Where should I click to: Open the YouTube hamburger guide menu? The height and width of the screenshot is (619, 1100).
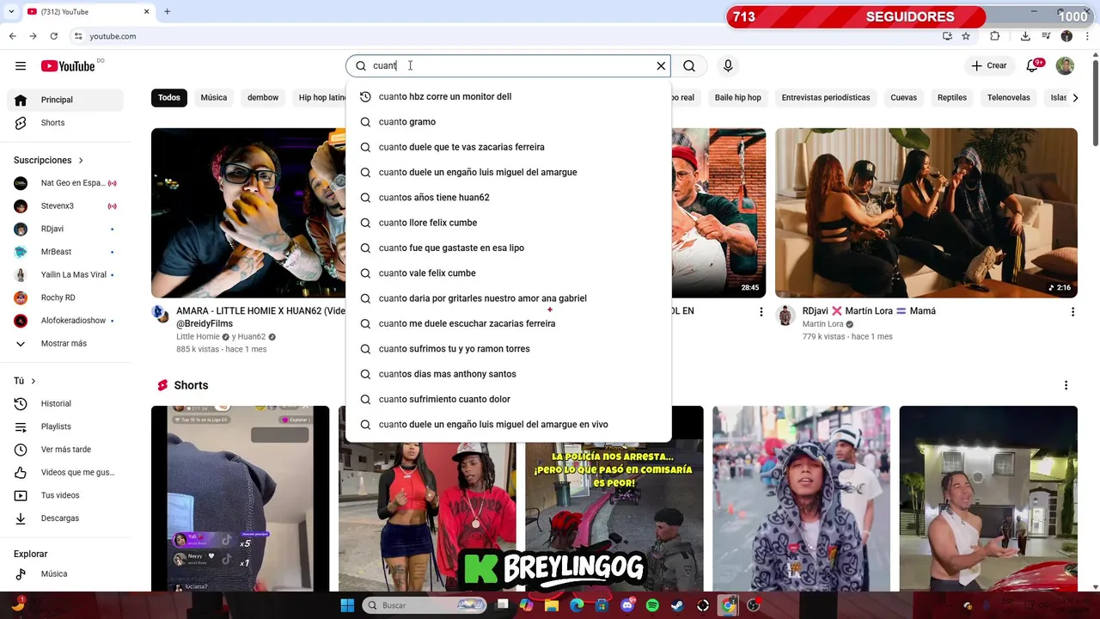coord(21,65)
